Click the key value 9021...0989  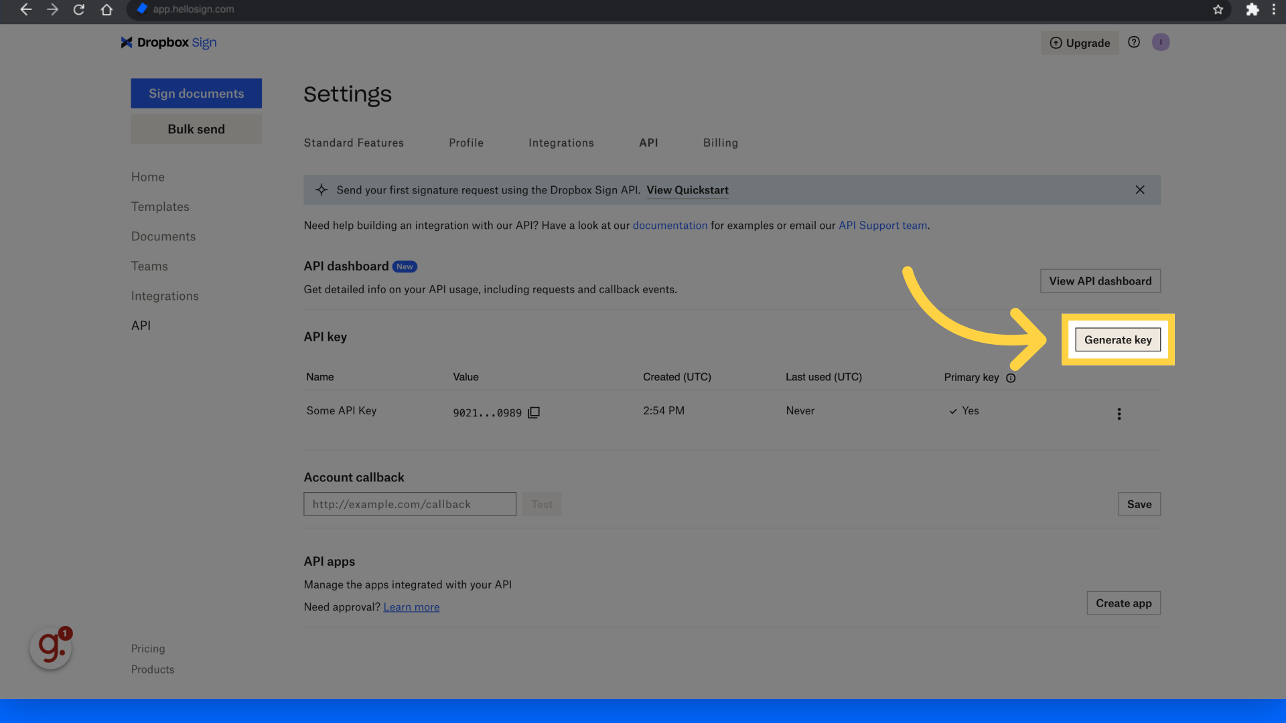coord(487,413)
